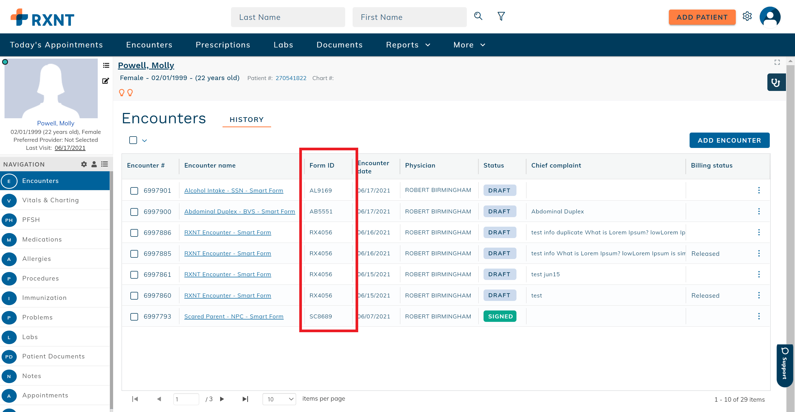Check the checkbox for encounter 6997793
Viewport: 795px width, 412px height.
click(134, 317)
